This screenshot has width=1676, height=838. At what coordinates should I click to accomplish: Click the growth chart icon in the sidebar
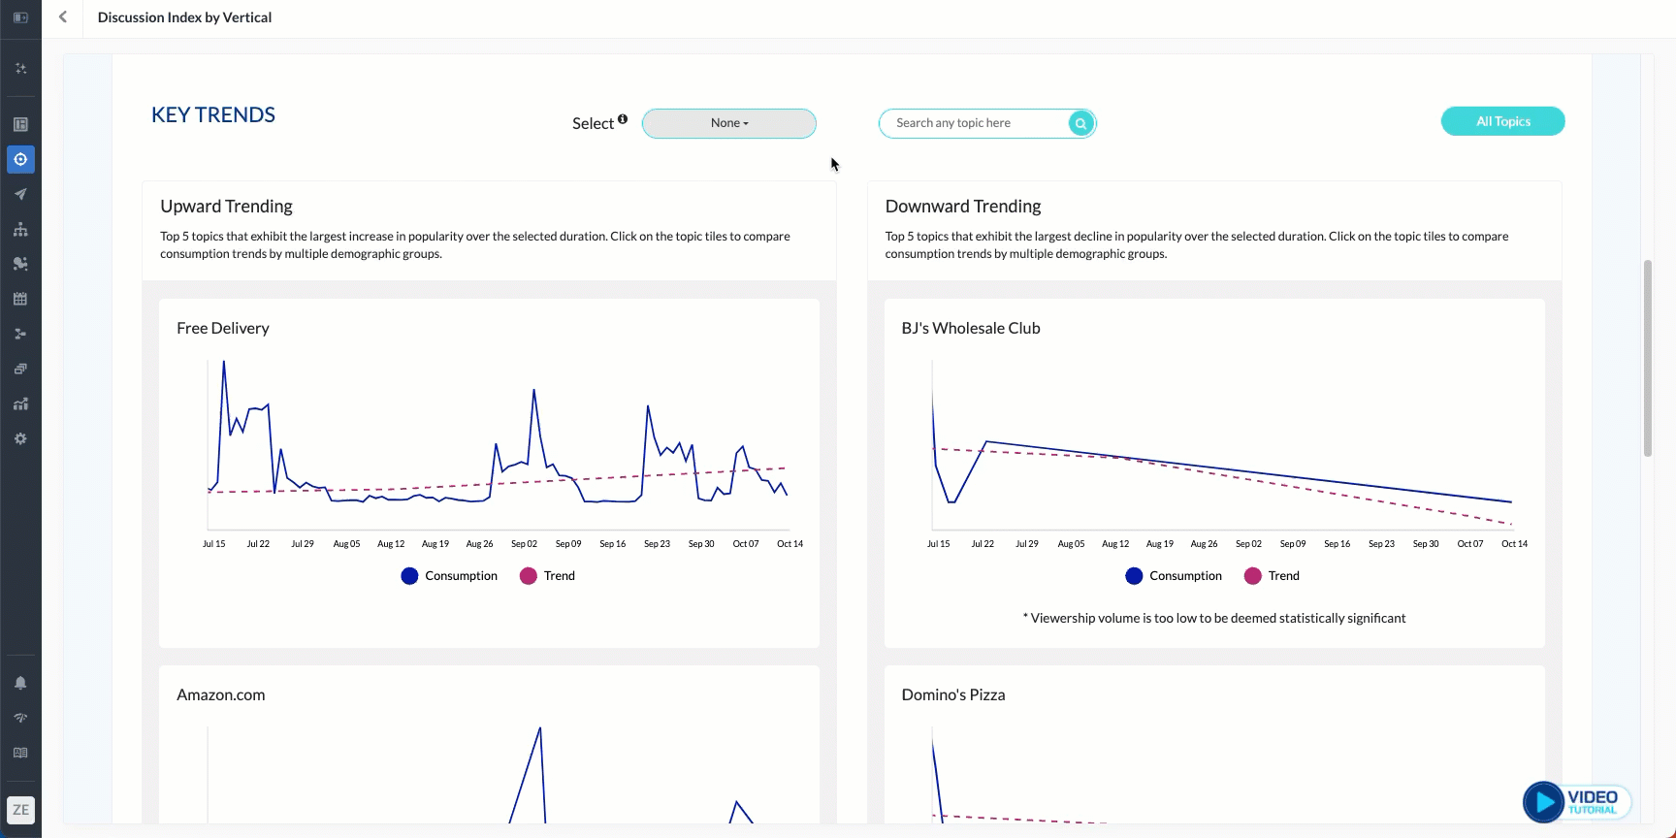[x=20, y=403]
